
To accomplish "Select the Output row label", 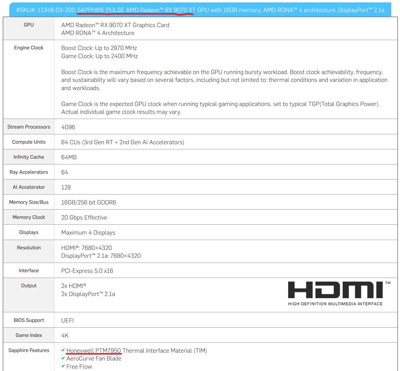I will [x=29, y=285].
